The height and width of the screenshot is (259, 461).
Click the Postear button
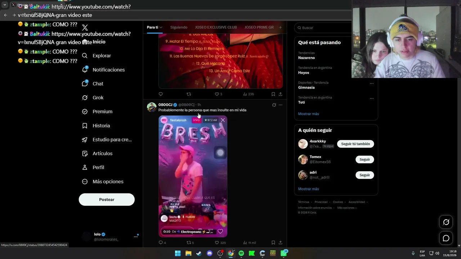(x=107, y=200)
